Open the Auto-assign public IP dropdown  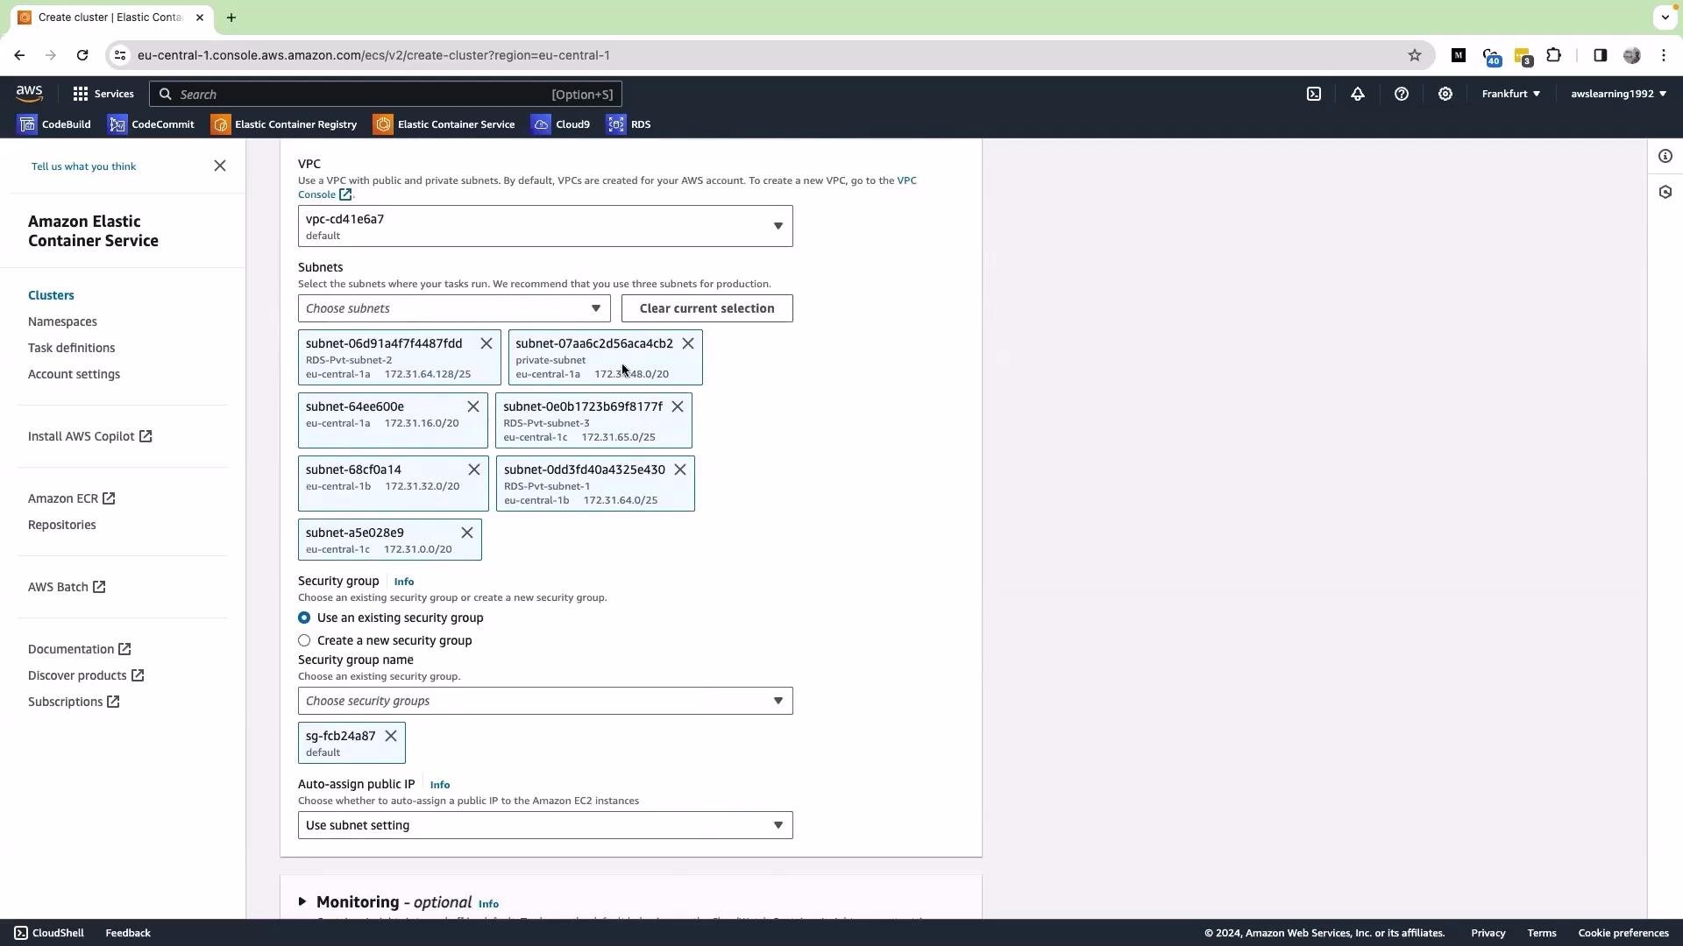click(x=545, y=825)
